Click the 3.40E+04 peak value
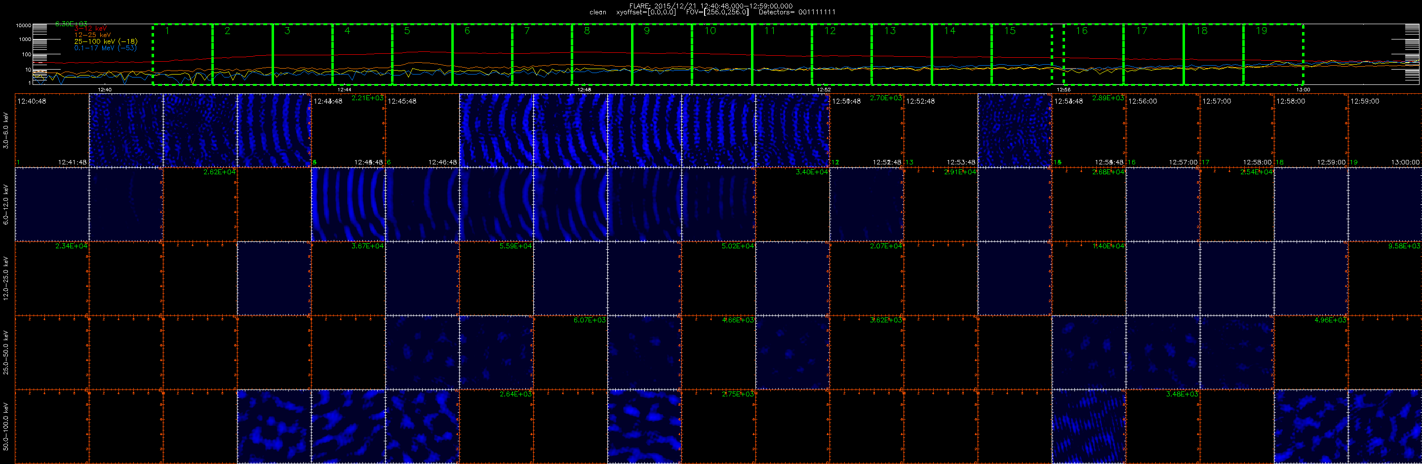This screenshot has height=464, width=1422. pos(811,172)
